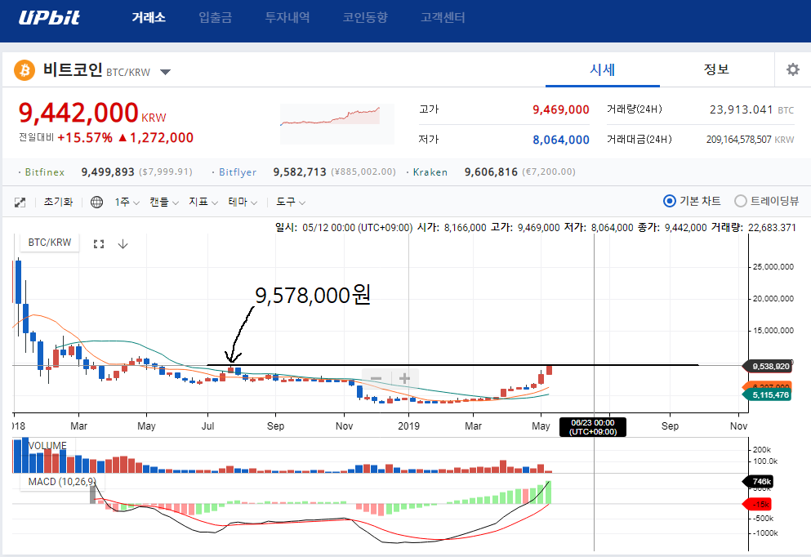The image size is (811, 557).
Task: Click the high price 9,469,000 value
Action: pyautogui.click(x=560, y=109)
